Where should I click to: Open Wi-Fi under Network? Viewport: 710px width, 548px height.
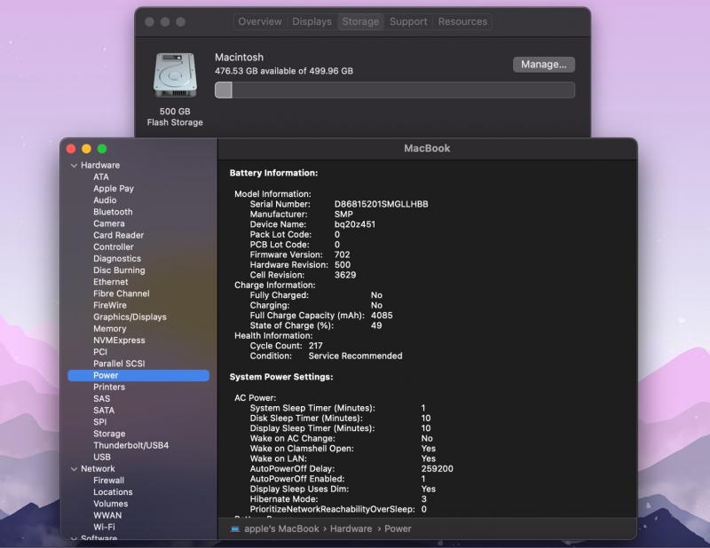[104, 527]
